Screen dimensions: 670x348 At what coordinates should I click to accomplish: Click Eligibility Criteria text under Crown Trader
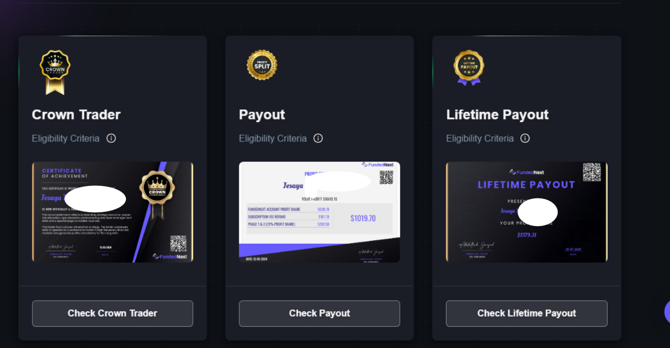[66, 138]
